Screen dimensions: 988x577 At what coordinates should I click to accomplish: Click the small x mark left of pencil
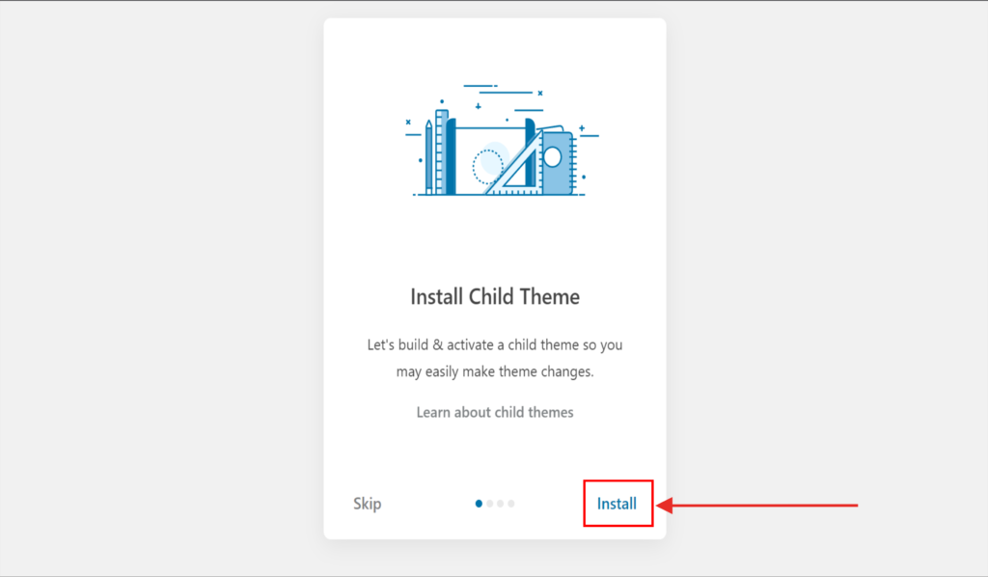(x=408, y=123)
